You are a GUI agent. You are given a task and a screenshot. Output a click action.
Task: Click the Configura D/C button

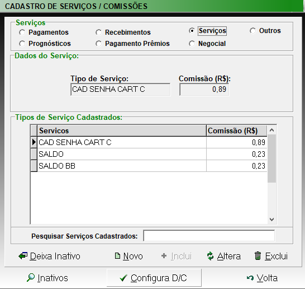click(154, 278)
